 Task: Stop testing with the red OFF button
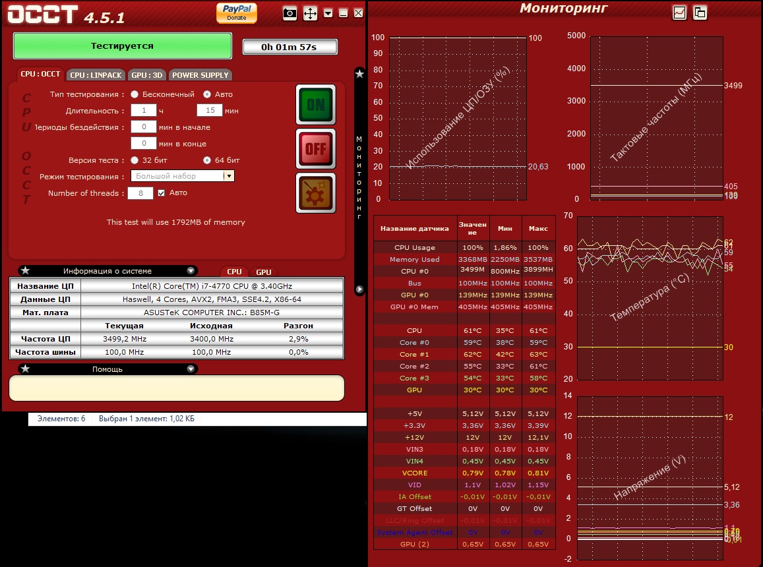pyautogui.click(x=316, y=148)
